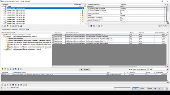Click the yellow folder icon in the bottom toolbar
This screenshot has width=170, height=95.
click(x=24, y=85)
